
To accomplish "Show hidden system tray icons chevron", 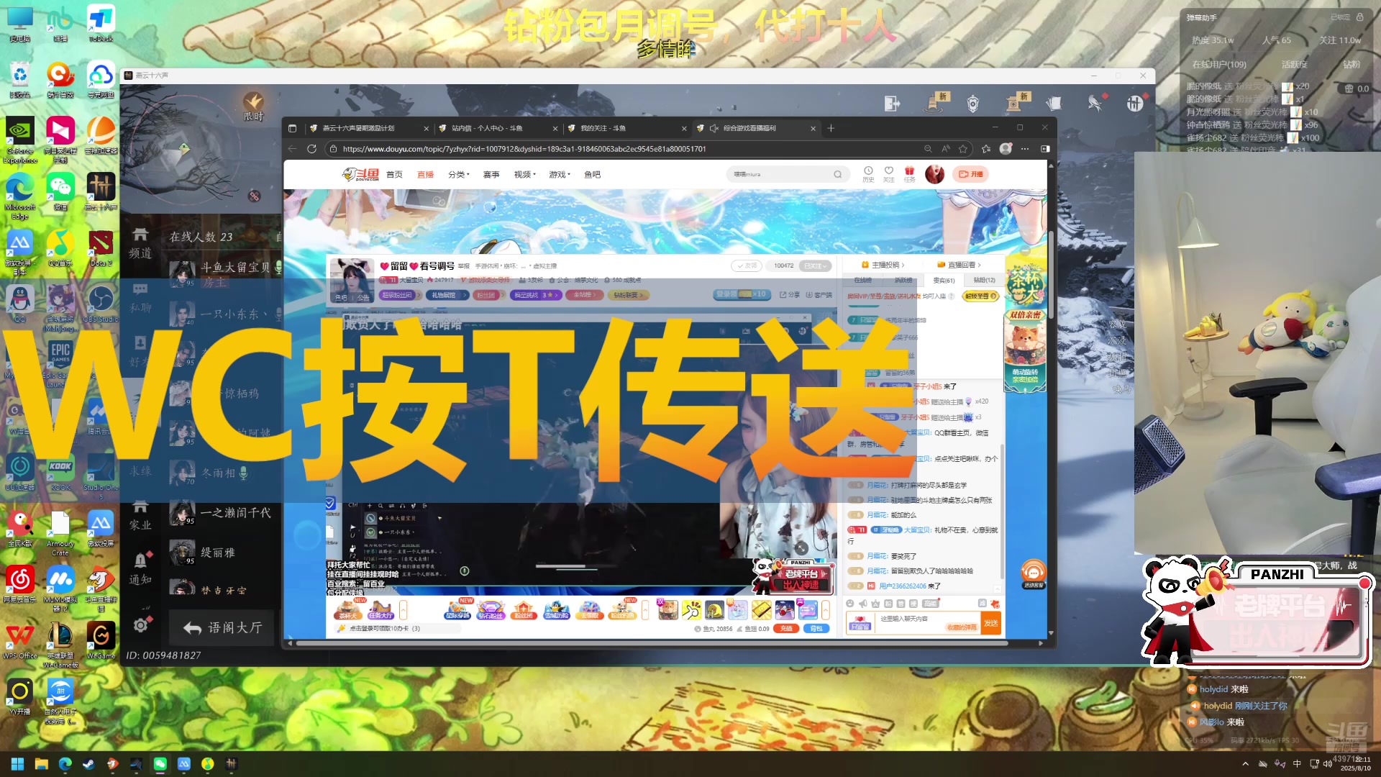I will (x=1245, y=763).
